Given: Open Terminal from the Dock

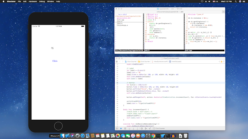Looking at the screenshot, I should click(168, 136).
